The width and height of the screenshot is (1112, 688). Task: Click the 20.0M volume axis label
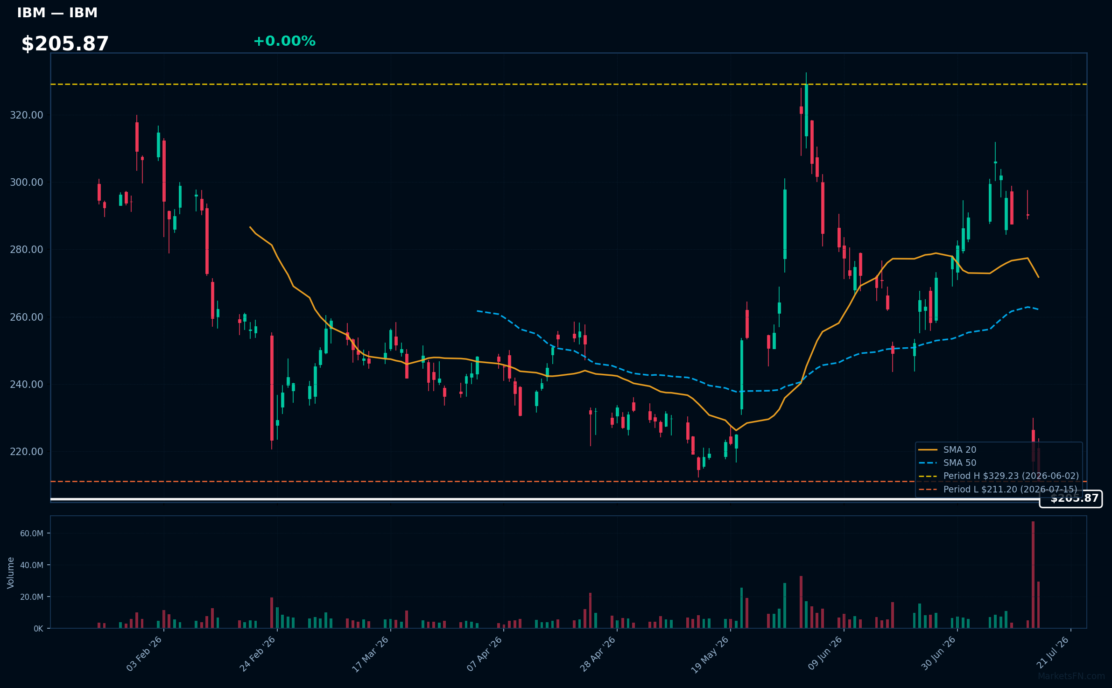coord(32,597)
